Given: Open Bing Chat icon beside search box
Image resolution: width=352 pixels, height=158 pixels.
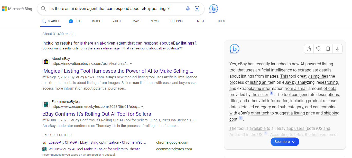Looking at the screenshot, I should point(214,8).
